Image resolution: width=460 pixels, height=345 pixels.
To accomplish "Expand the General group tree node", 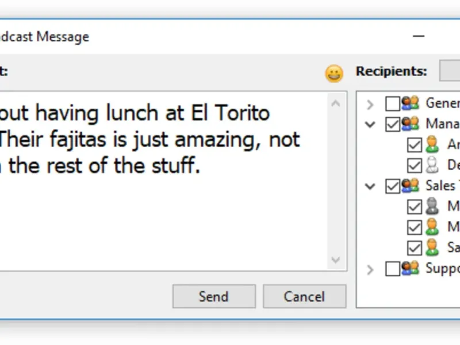I will [370, 104].
